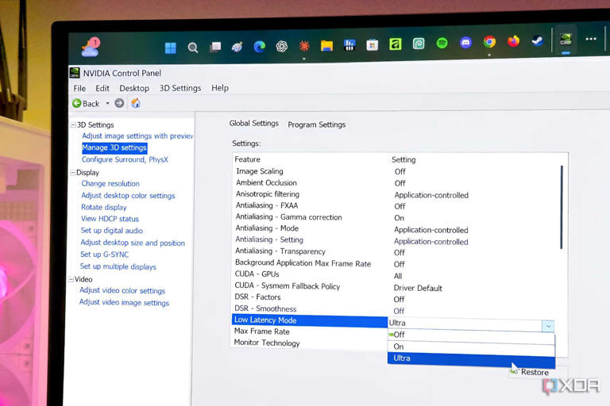610x406 pixels.
Task: Open the taskbar Search icon
Action: [192, 48]
